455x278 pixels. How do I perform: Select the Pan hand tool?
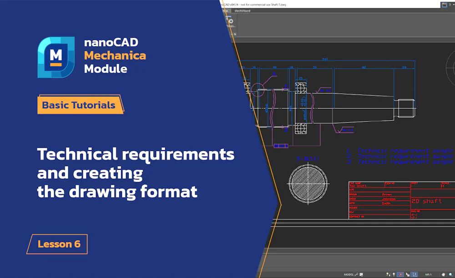click(x=443, y=274)
